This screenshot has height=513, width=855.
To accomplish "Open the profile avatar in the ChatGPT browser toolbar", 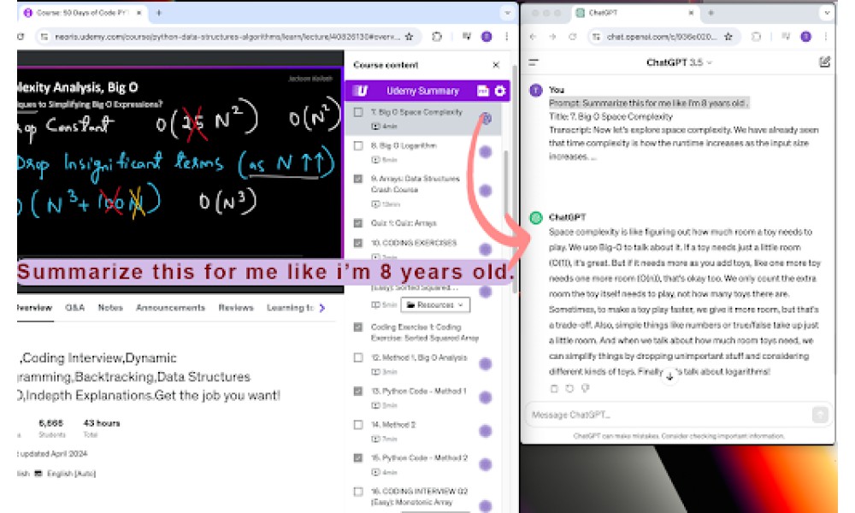I will (805, 37).
